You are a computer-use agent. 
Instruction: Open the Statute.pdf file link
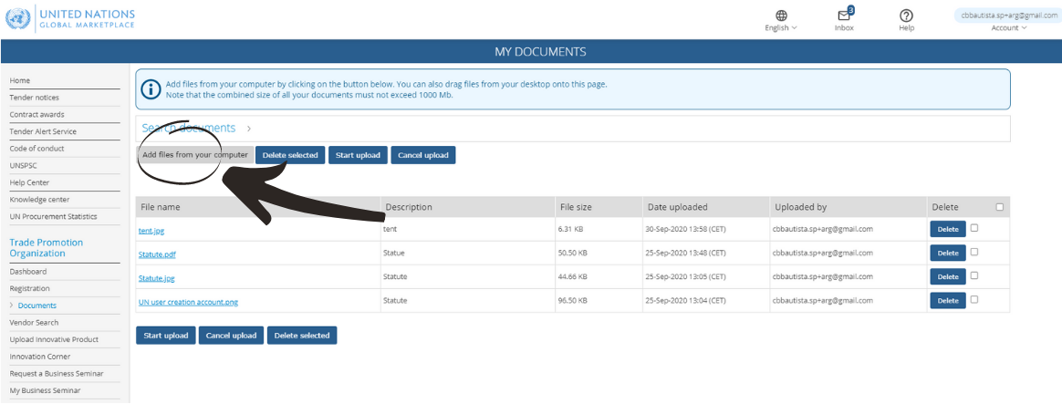click(x=157, y=254)
